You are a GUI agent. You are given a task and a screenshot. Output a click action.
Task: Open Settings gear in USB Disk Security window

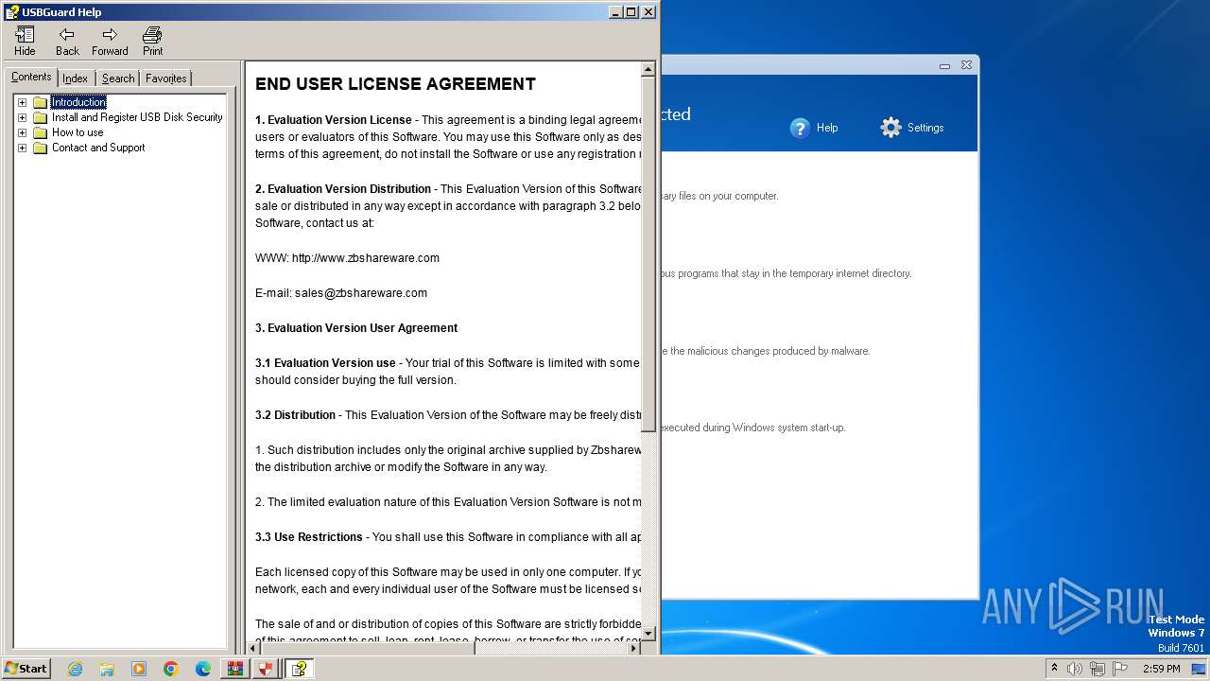pos(911,128)
